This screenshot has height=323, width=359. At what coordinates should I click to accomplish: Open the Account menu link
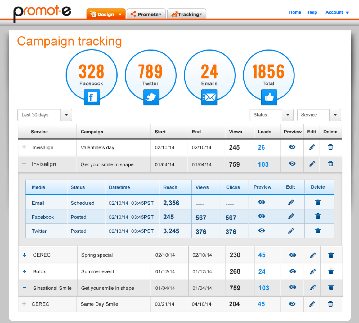tap(337, 12)
